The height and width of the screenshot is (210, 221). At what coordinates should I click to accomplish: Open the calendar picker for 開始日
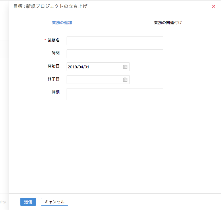pos(125,67)
